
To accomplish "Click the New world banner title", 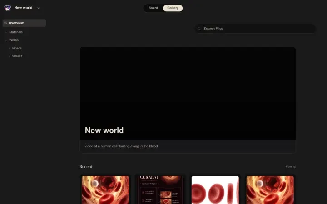I will click(104, 130).
